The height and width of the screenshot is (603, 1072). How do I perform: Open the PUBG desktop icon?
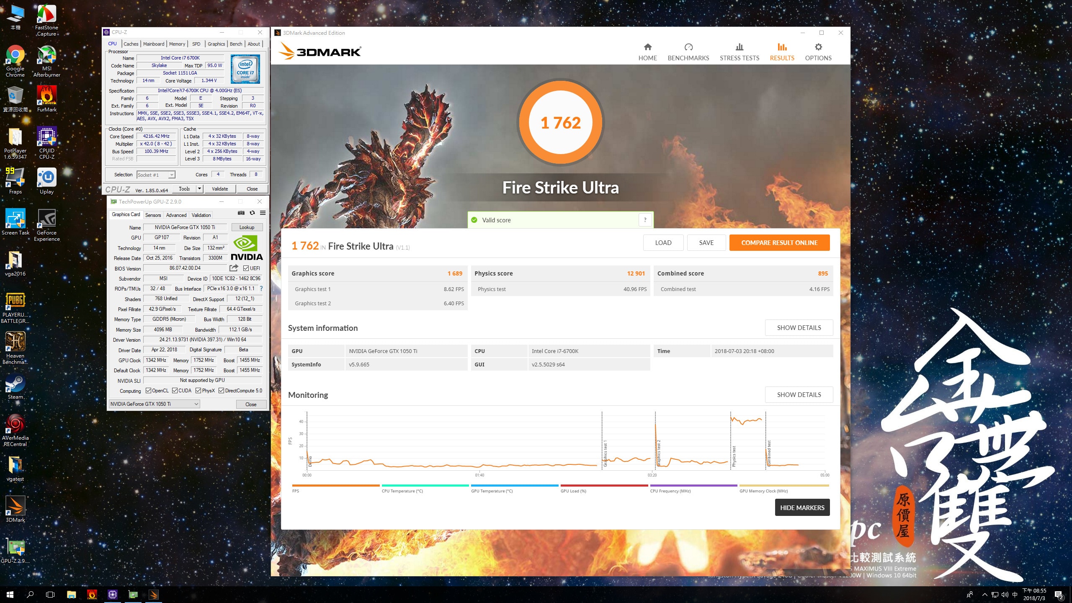click(15, 307)
